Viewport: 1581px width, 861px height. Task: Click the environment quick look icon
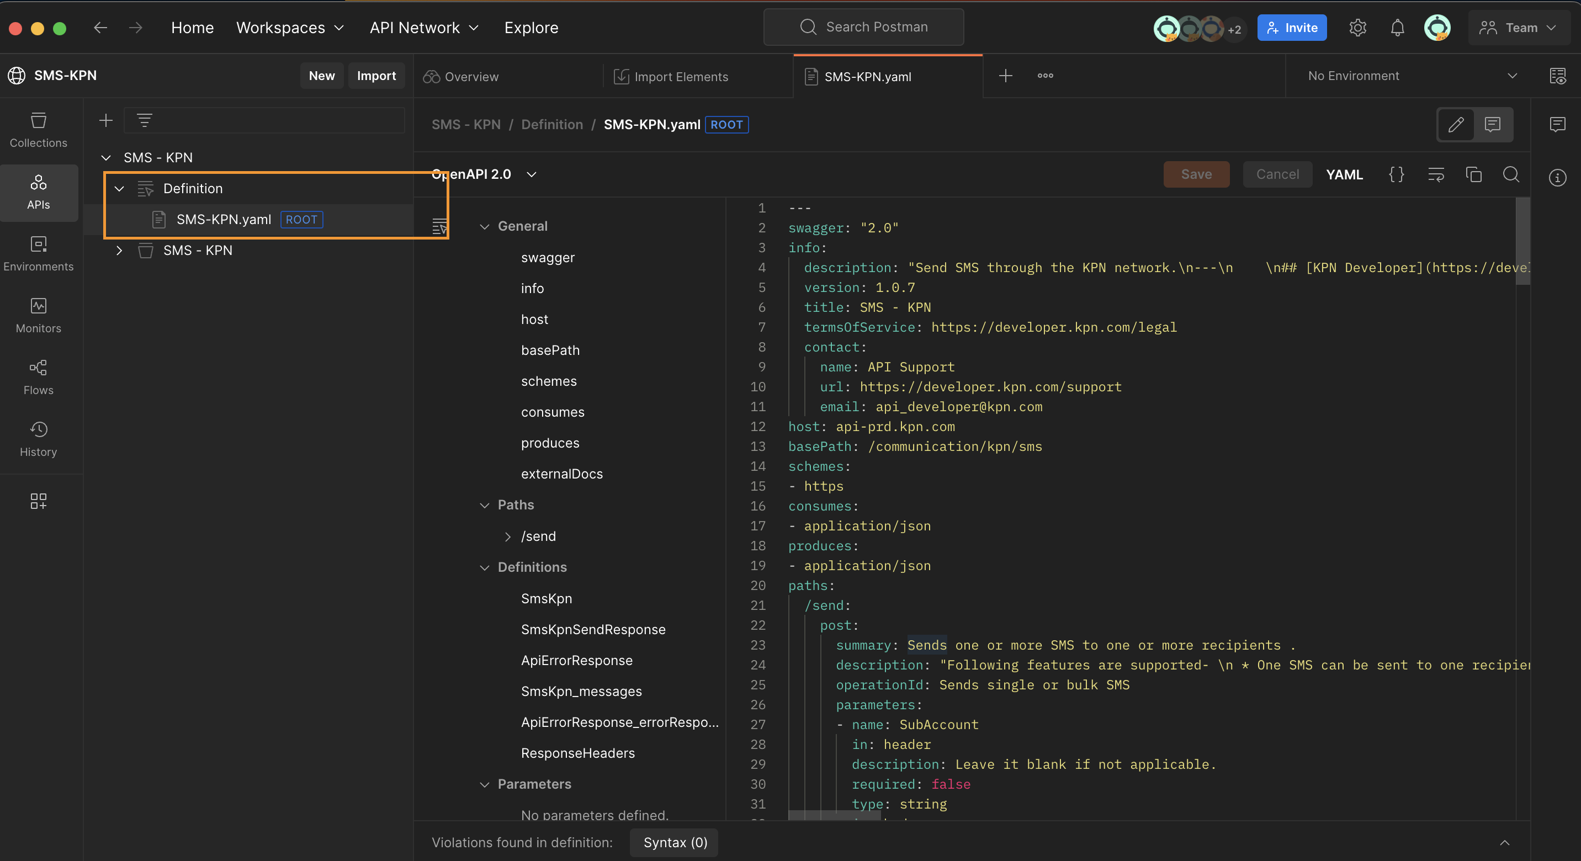1557,76
